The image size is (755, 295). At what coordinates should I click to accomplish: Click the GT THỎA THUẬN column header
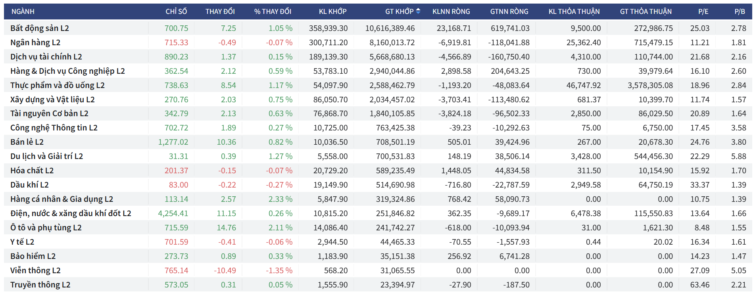645,11
